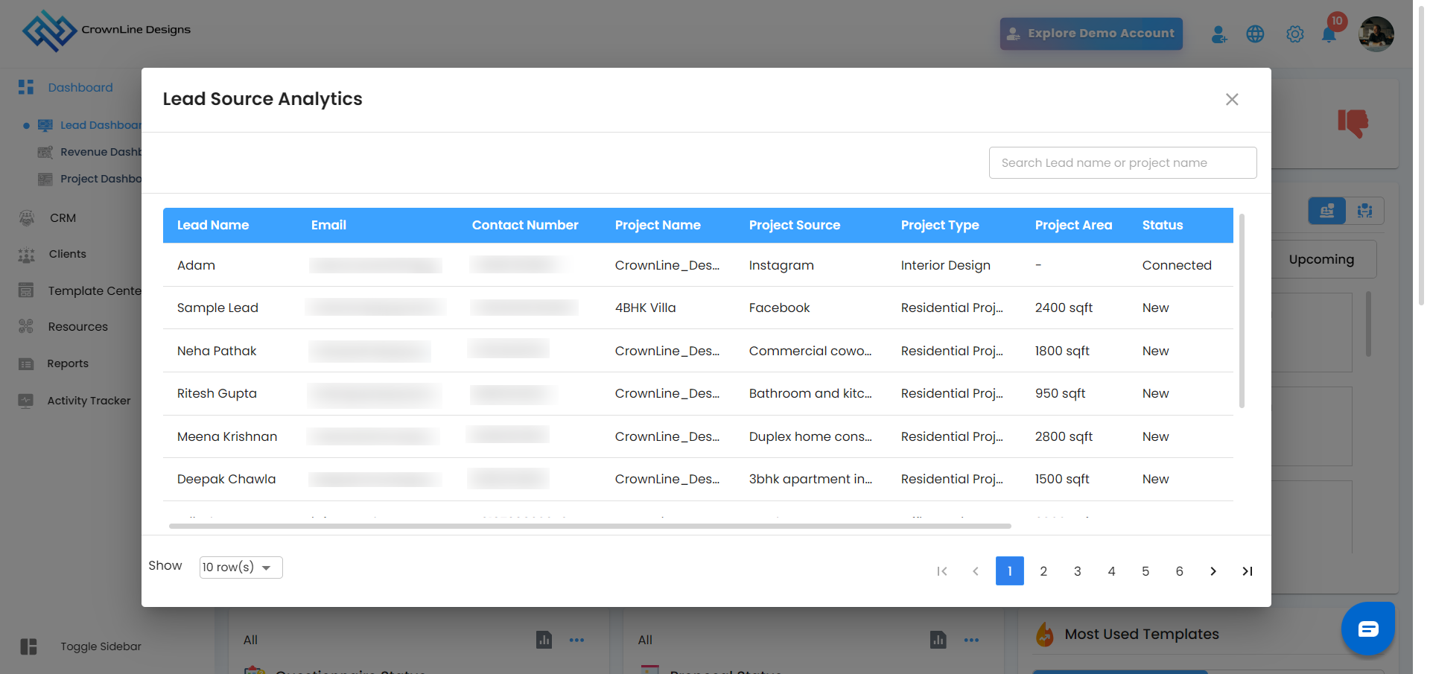
Task: Select page 6 in pagination
Action: [x=1180, y=571]
